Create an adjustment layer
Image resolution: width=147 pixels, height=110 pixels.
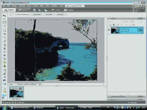(114, 25)
